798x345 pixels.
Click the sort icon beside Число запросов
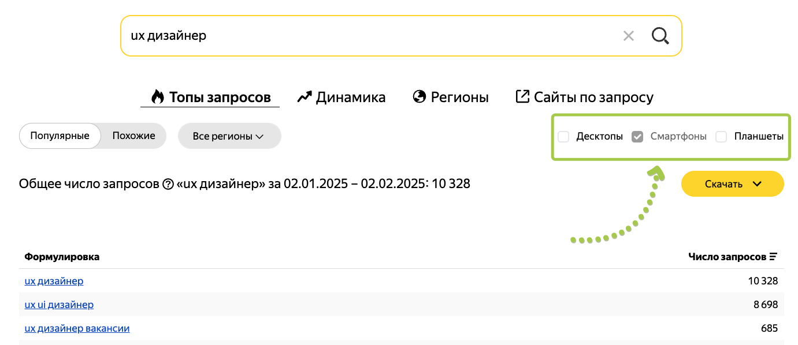773,257
